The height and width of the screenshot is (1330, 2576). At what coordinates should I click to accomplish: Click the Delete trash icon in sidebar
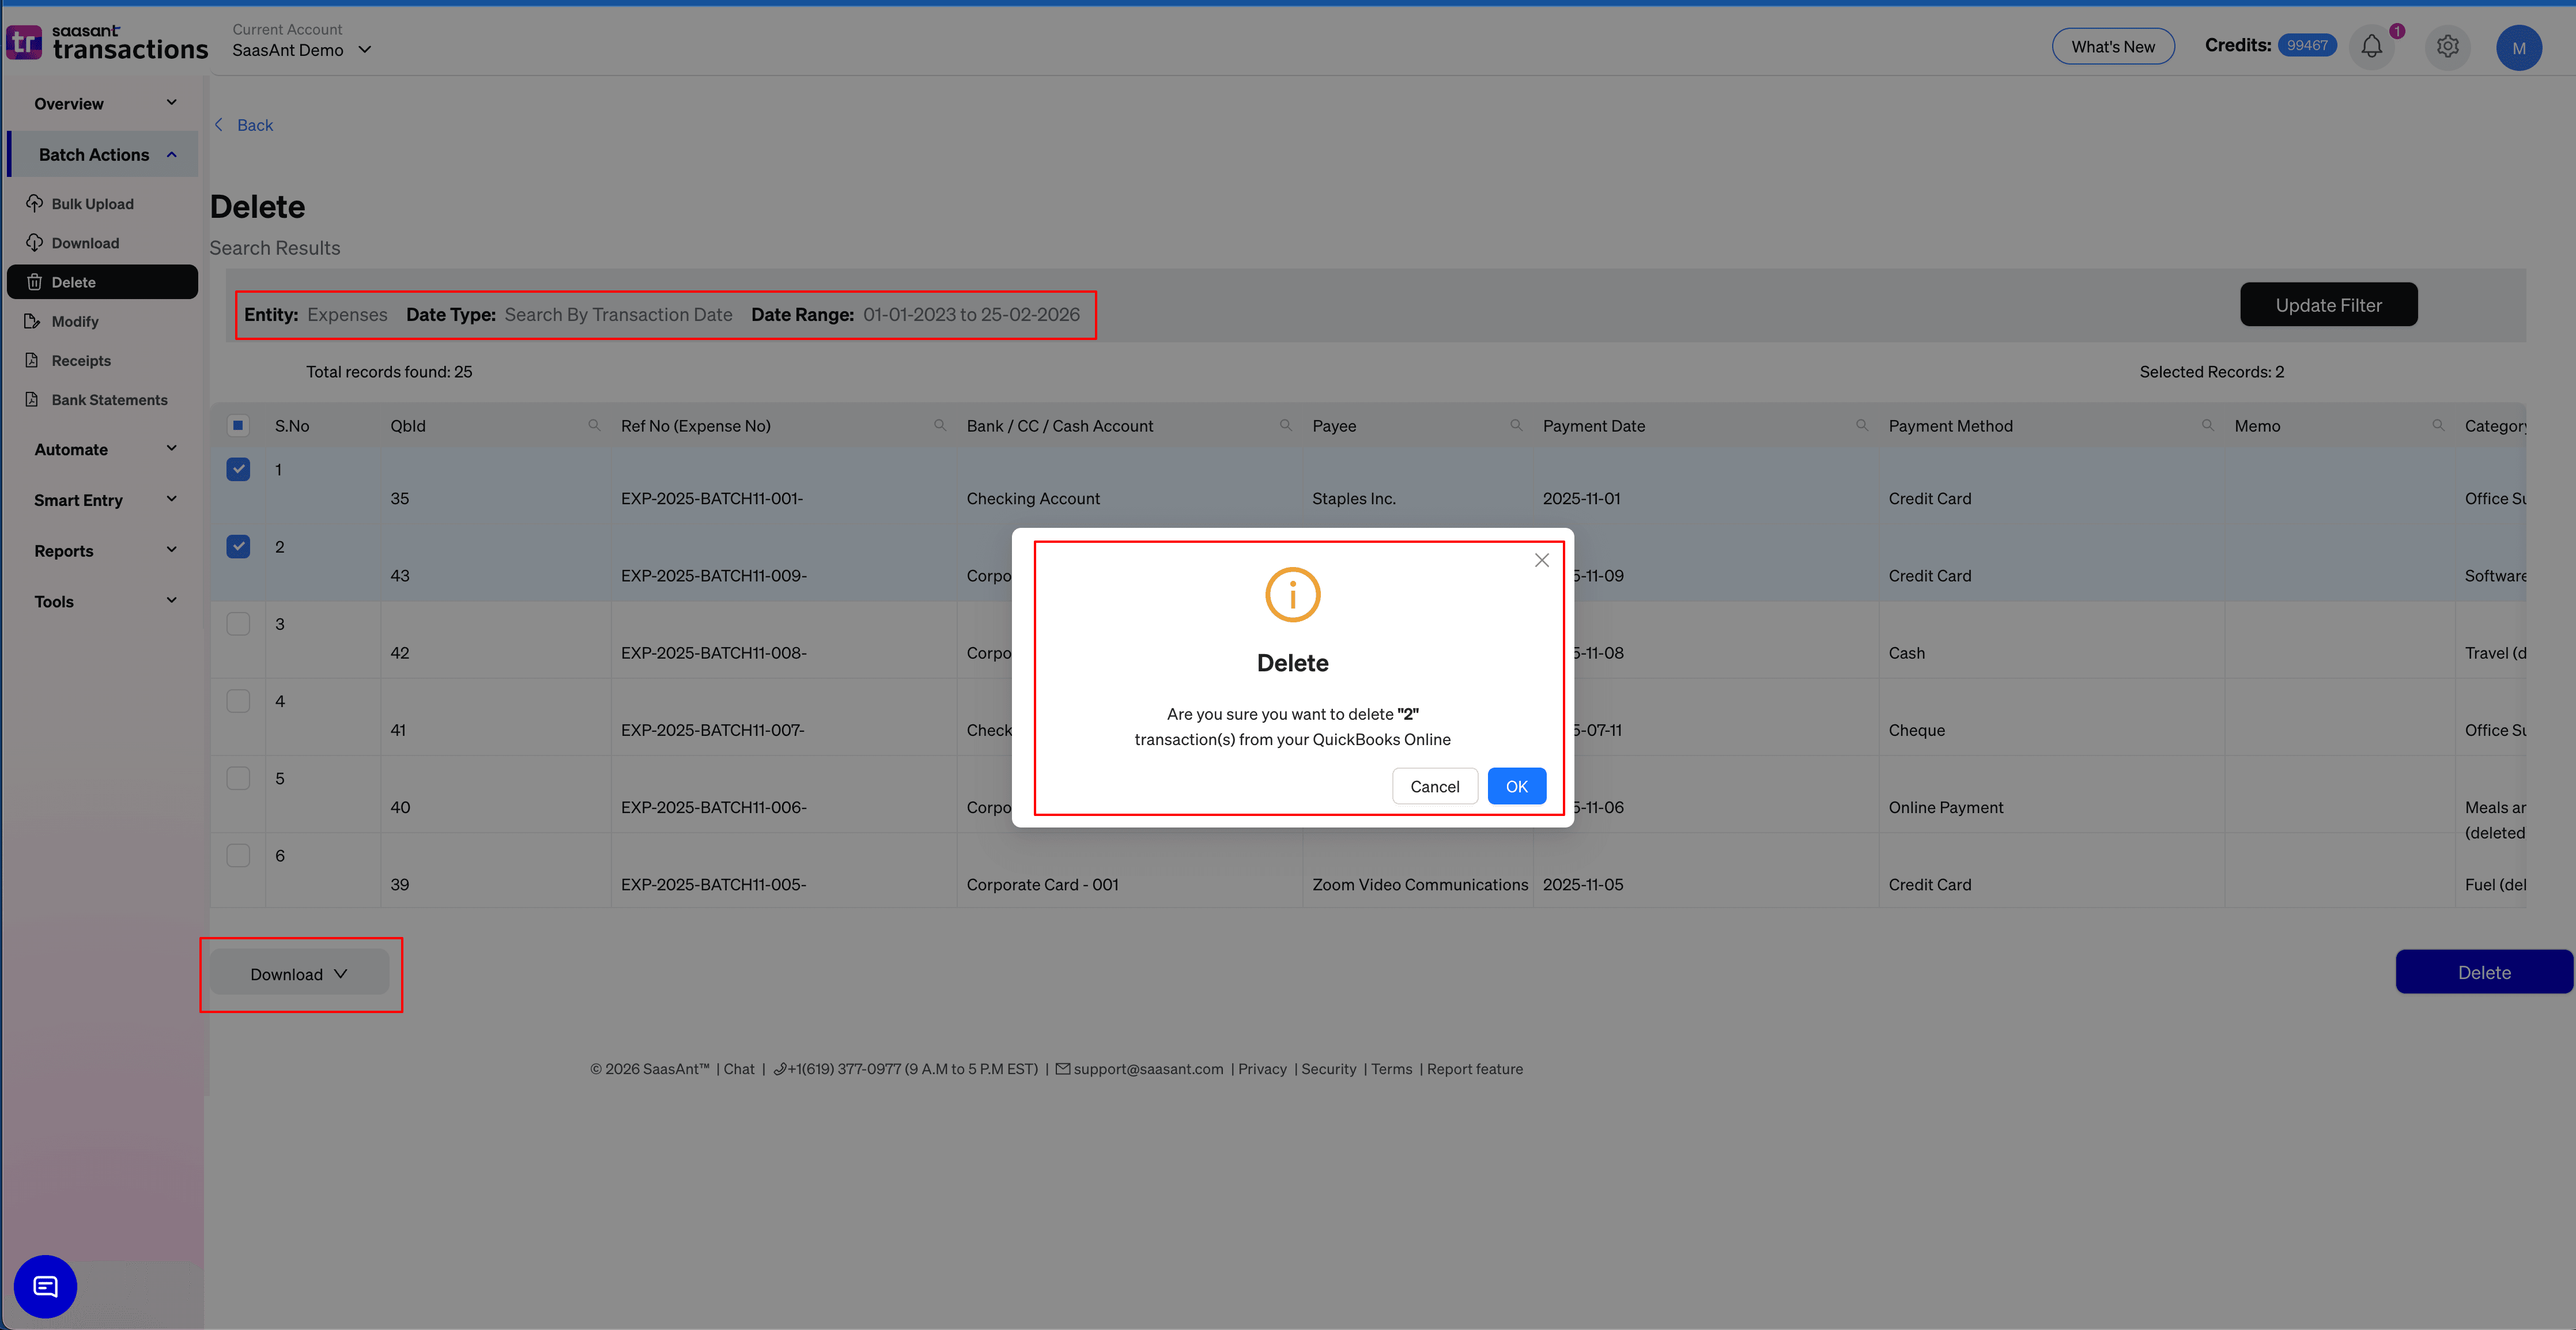[35, 281]
